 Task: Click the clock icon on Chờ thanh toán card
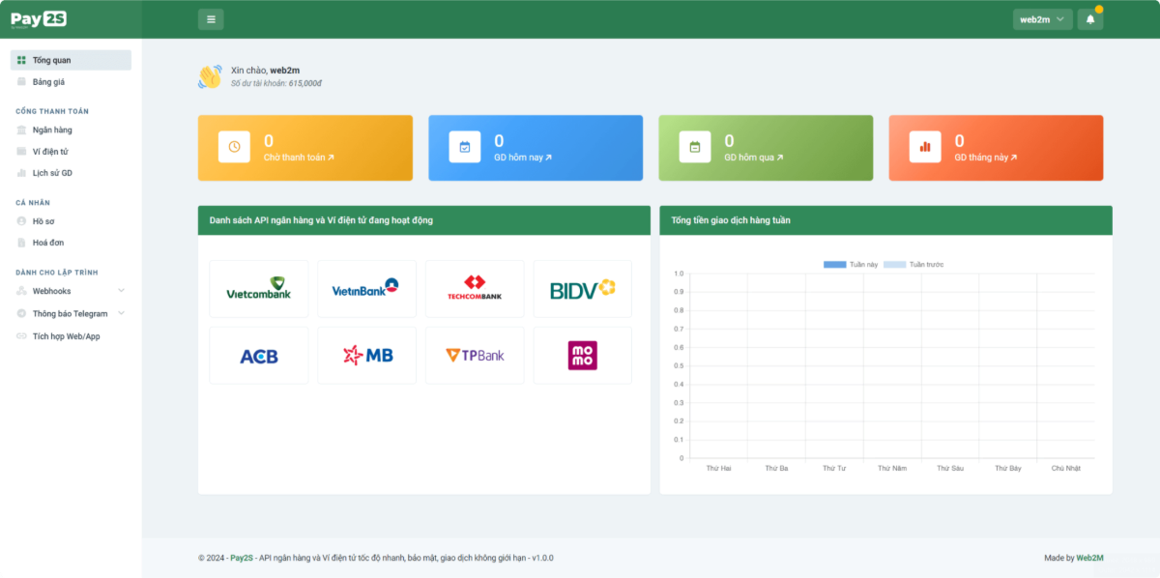pyautogui.click(x=234, y=147)
